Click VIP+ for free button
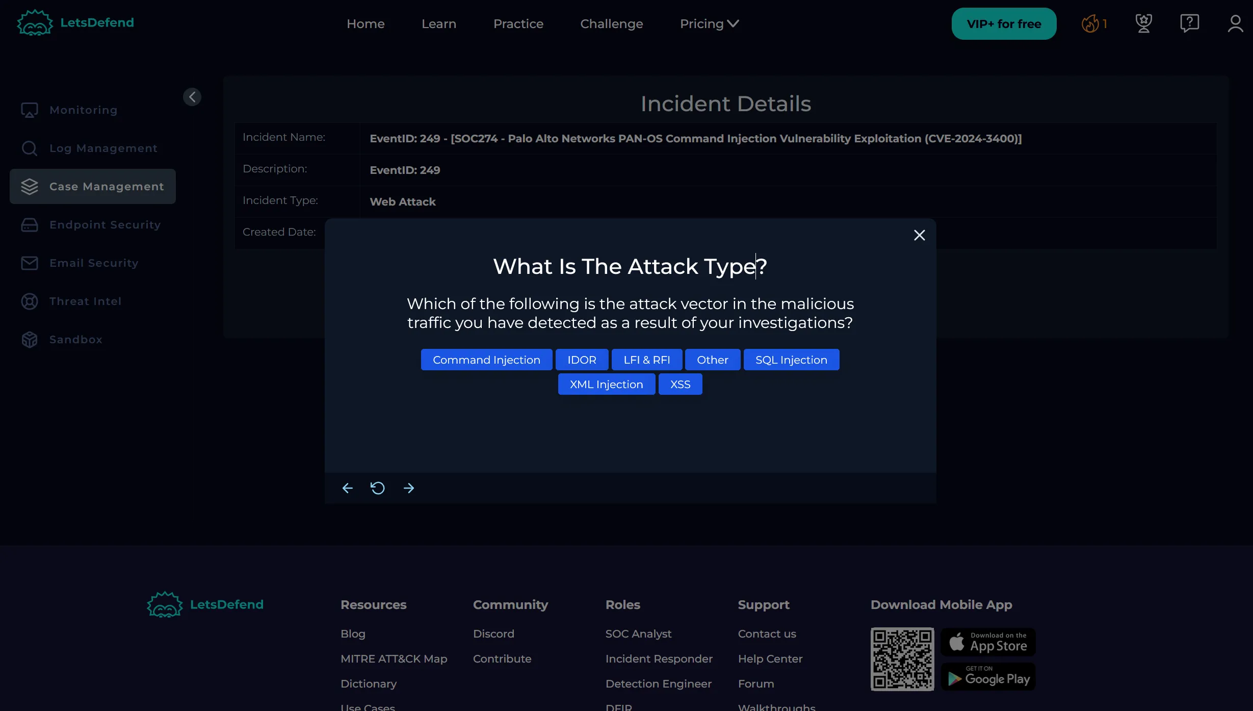This screenshot has width=1253, height=711. click(1003, 24)
